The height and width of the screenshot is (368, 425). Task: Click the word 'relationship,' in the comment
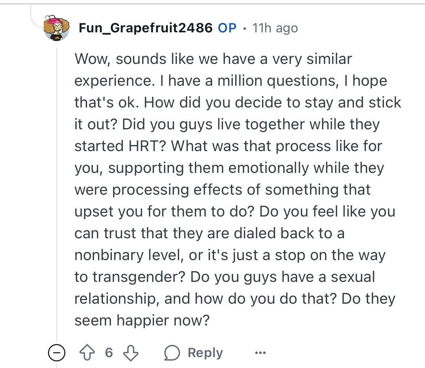coord(116,299)
